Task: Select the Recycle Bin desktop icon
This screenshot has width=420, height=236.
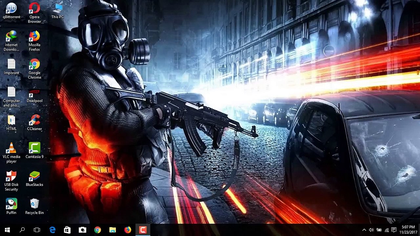Action: (x=34, y=206)
